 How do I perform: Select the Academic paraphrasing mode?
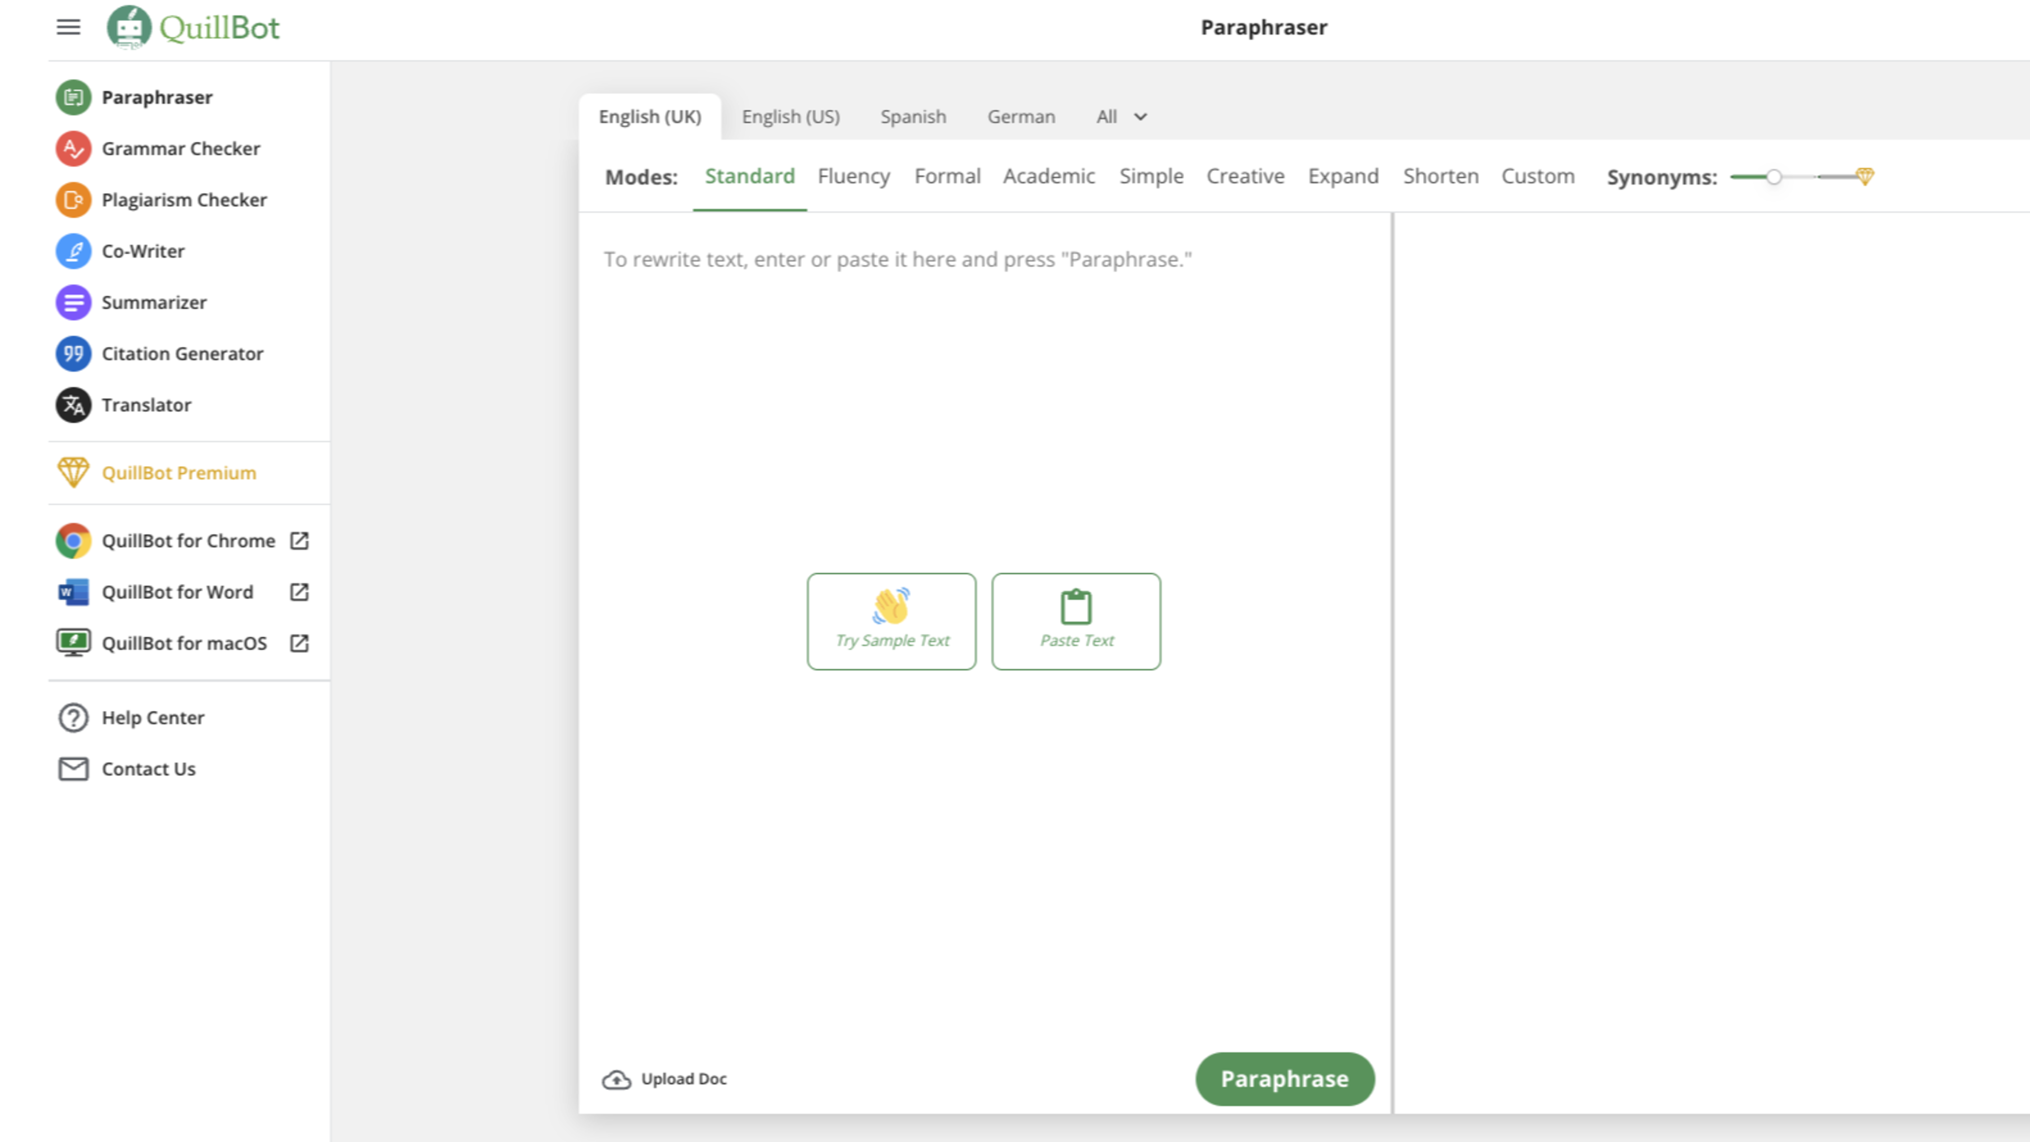point(1048,175)
